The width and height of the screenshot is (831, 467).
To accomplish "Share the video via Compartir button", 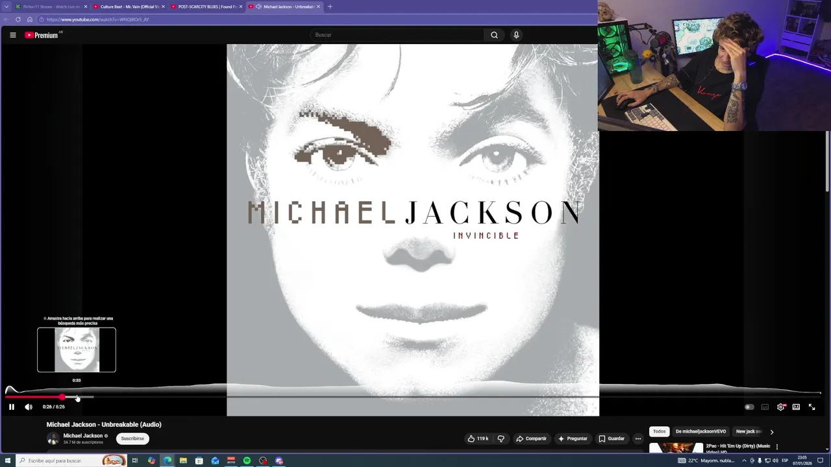I will tap(531, 438).
